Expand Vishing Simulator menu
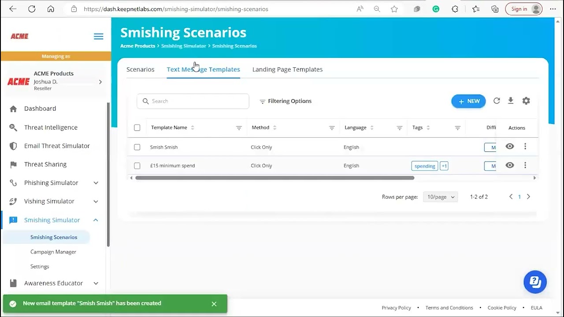The width and height of the screenshot is (564, 317). tap(96, 201)
